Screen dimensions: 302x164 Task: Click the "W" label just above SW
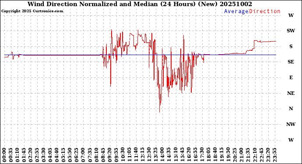[291, 15]
